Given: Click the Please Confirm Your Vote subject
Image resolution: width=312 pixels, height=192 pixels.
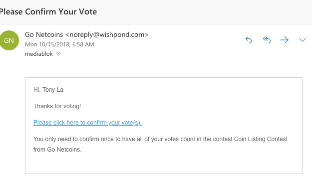Looking at the screenshot, I should point(48,11).
